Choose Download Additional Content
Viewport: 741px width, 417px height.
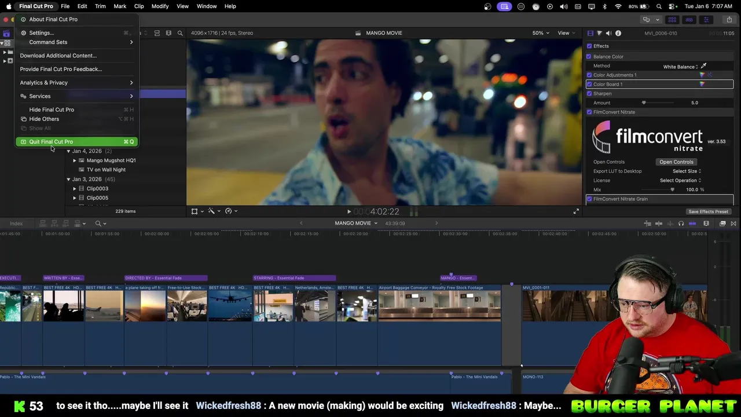pos(76,56)
